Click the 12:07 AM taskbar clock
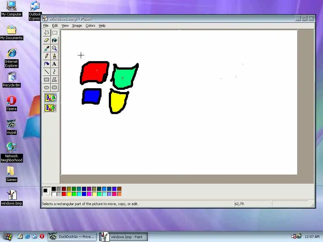Viewport: 323px width, 242px height. point(312,237)
